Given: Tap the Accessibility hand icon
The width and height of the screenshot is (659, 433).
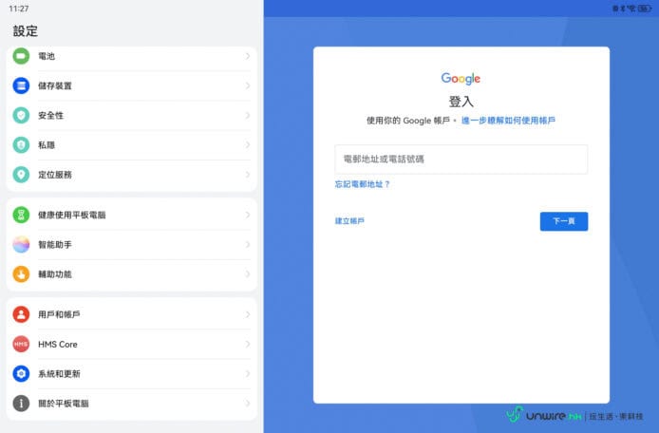Looking at the screenshot, I should 21,274.
